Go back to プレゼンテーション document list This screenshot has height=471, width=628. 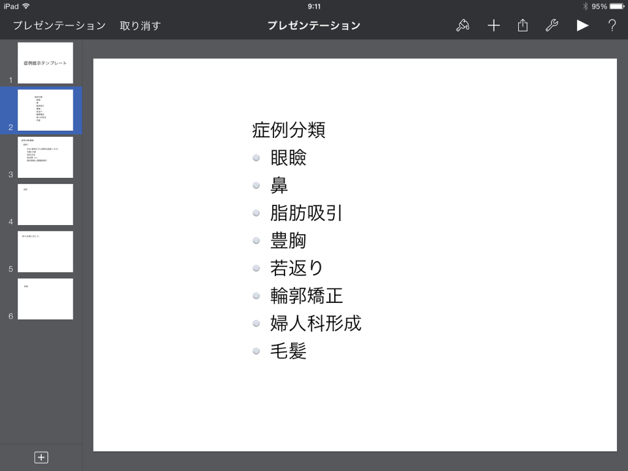click(x=60, y=26)
